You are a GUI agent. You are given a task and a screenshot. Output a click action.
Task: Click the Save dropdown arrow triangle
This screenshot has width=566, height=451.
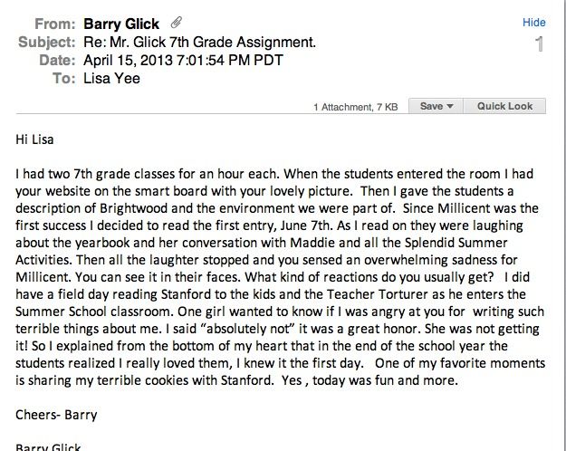click(450, 106)
